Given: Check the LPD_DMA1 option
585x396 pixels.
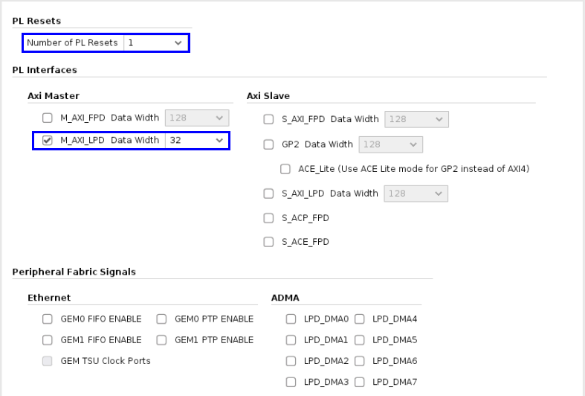Looking at the screenshot, I should pyautogui.click(x=291, y=340).
